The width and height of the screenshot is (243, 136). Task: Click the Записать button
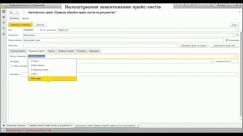coord(40,25)
